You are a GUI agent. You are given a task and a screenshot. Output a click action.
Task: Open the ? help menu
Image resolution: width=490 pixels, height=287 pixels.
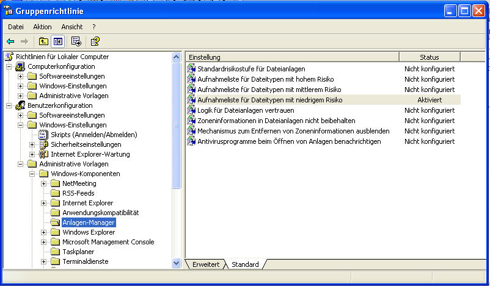click(93, 27)
